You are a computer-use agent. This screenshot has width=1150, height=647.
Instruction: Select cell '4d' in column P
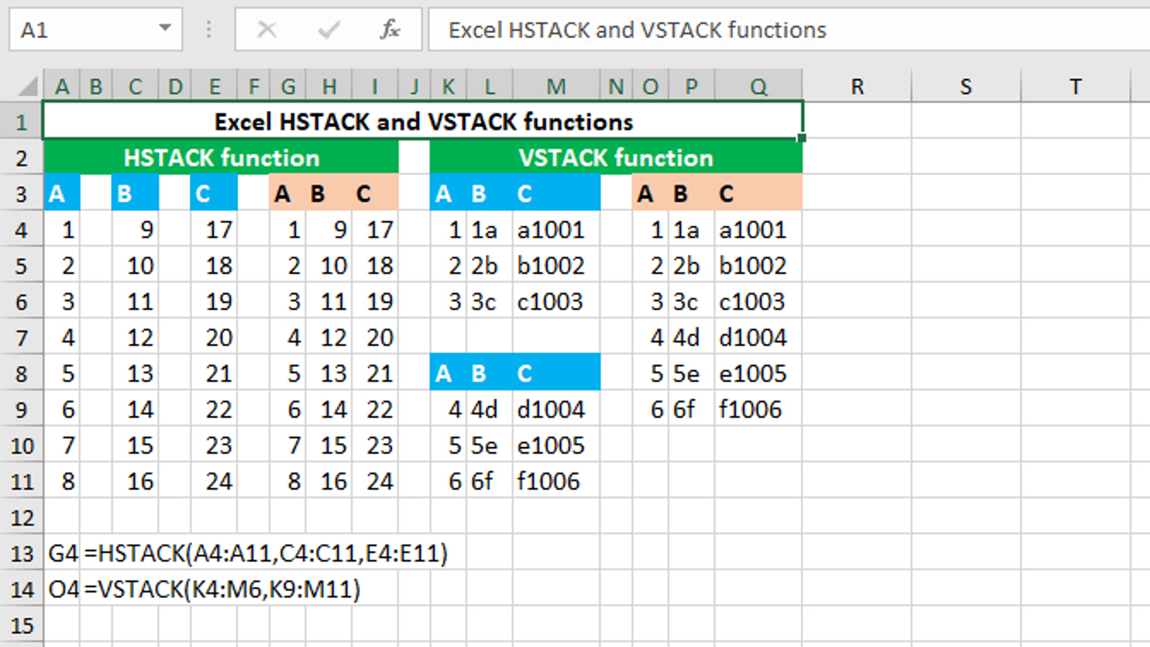click(x=691, y=337)
